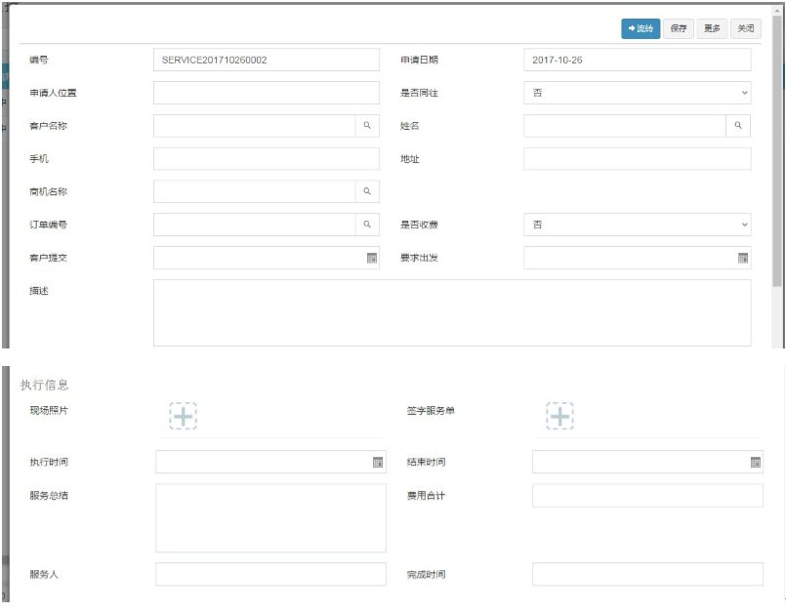Click the calendar icon in 执行时间 field
The width and height of the screenshot is (786, 612).
click(x=378, y=463)
